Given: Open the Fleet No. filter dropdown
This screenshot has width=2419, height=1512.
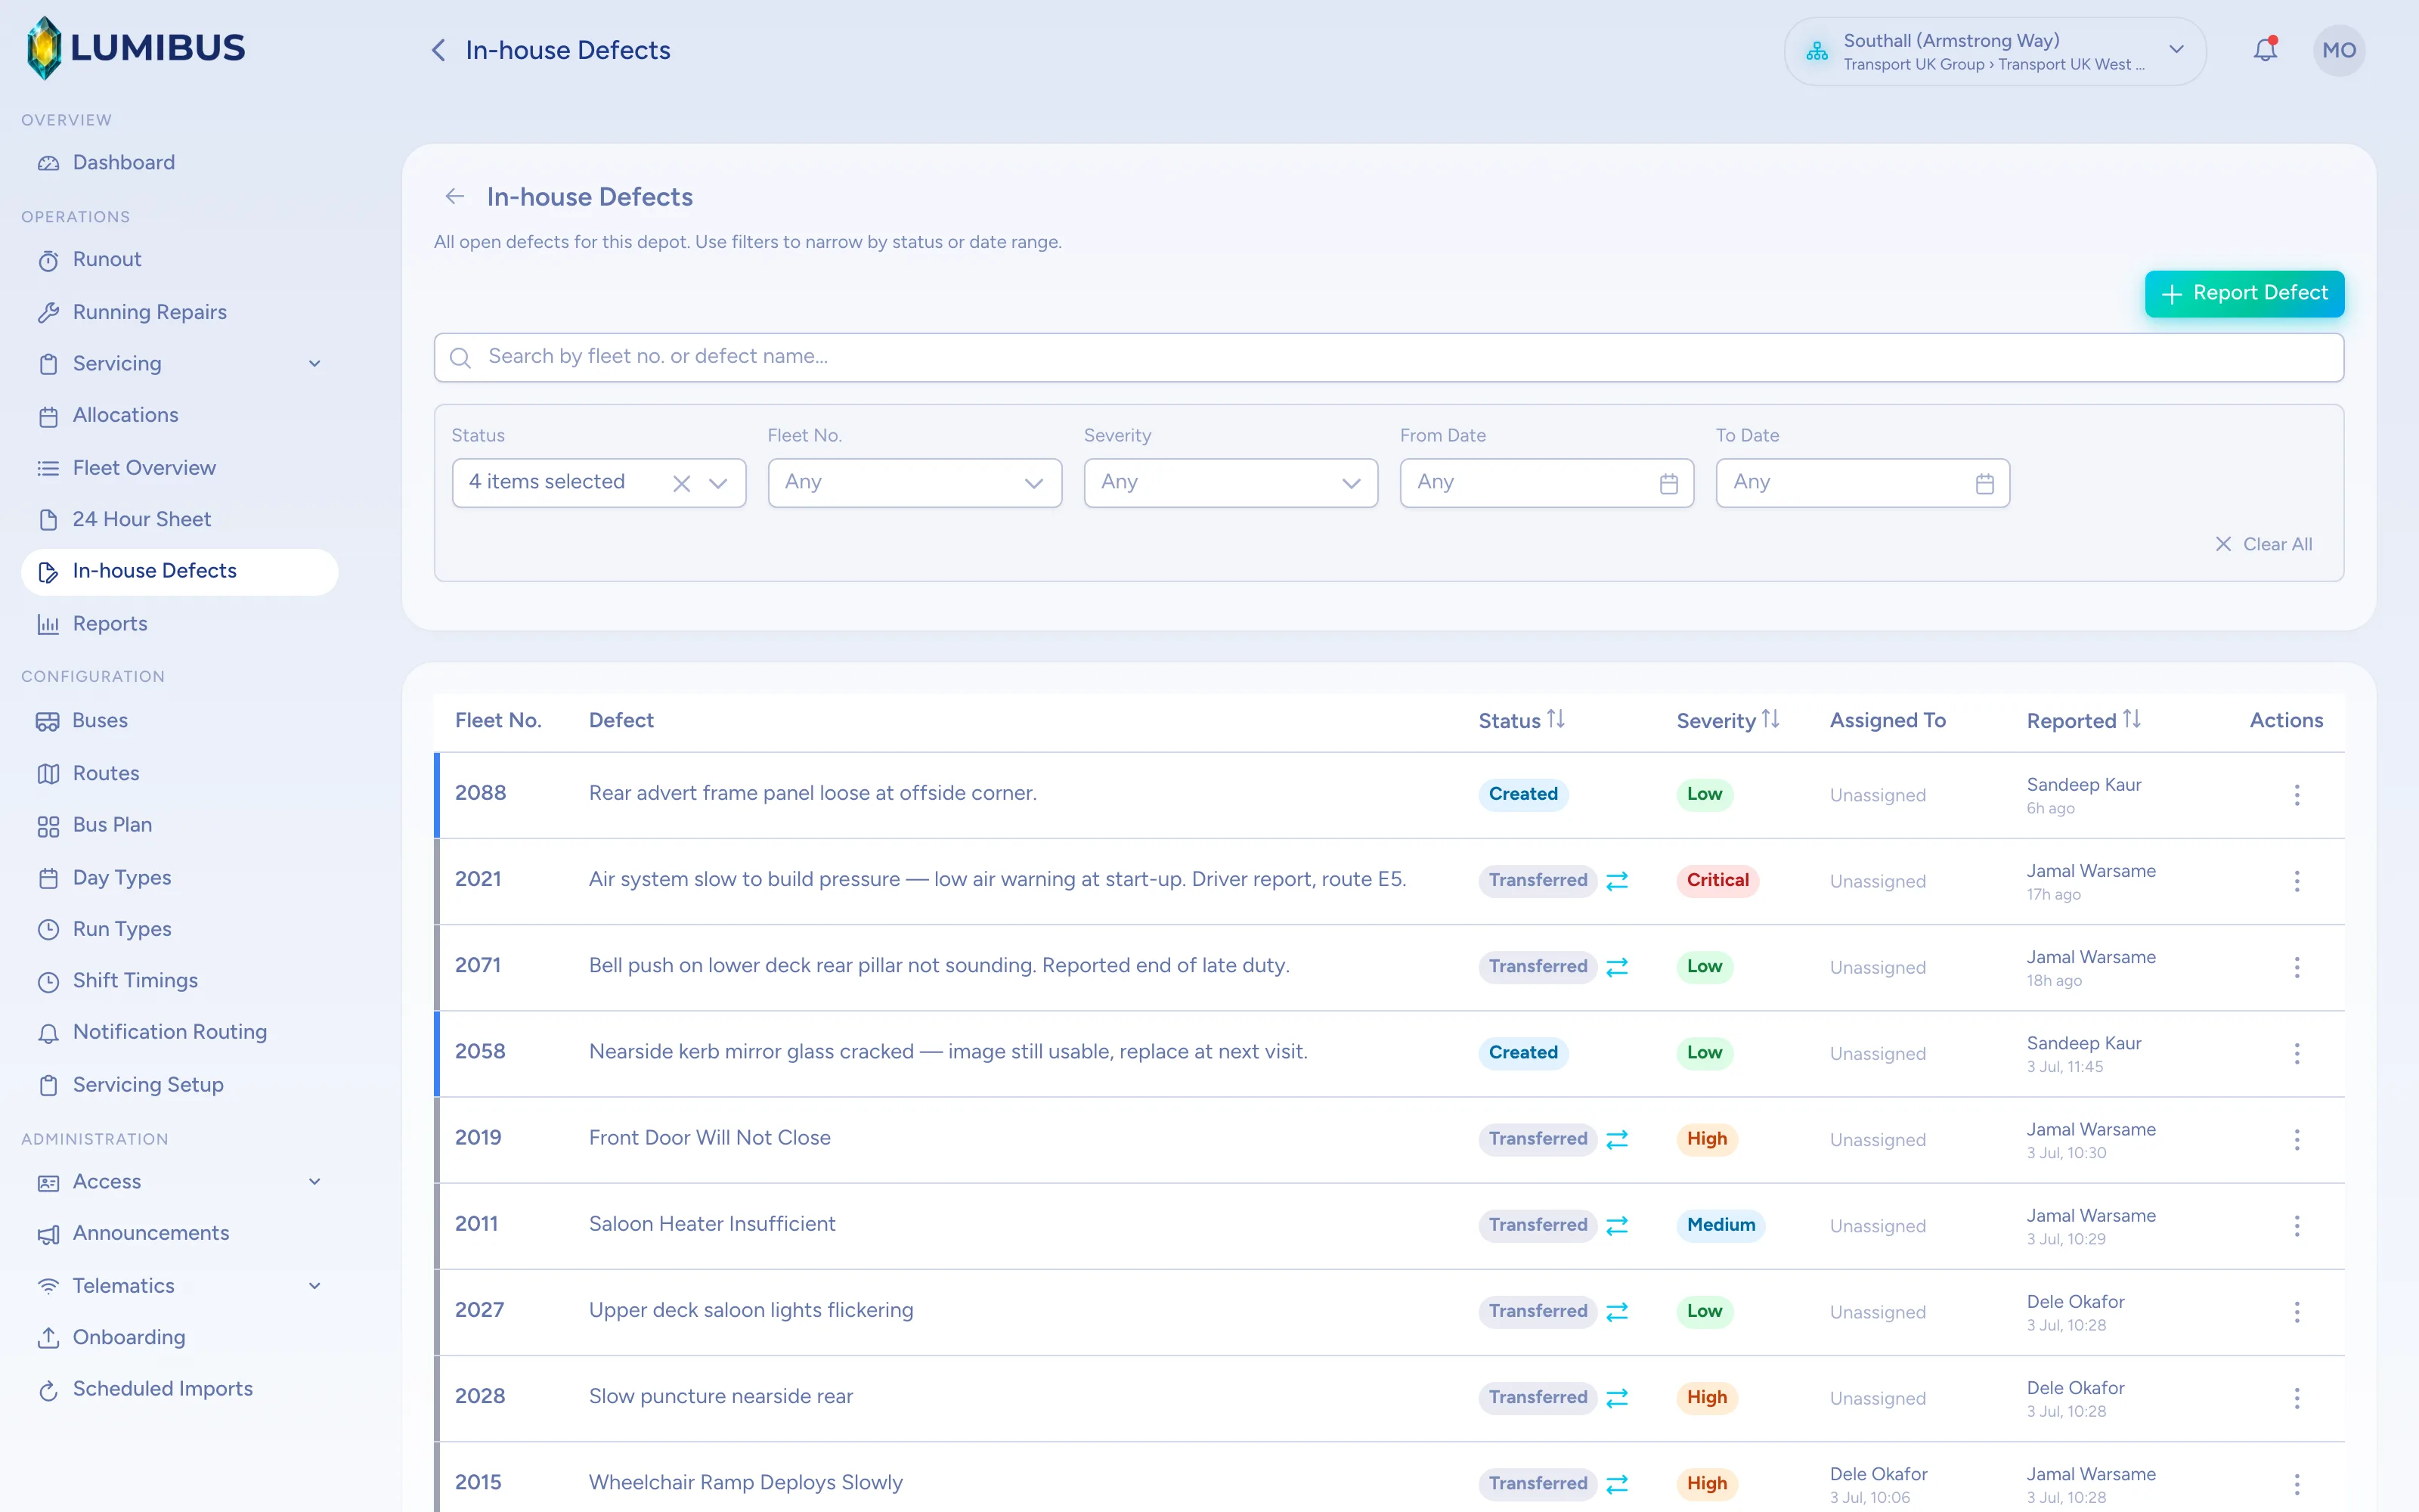Looking at the screenshot, I should 915,483.
